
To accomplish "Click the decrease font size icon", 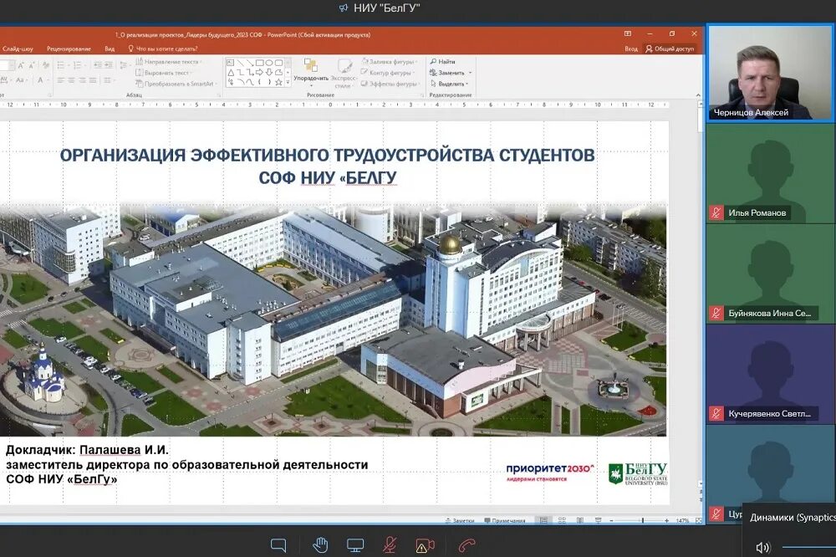I will (x=32, y=65).
